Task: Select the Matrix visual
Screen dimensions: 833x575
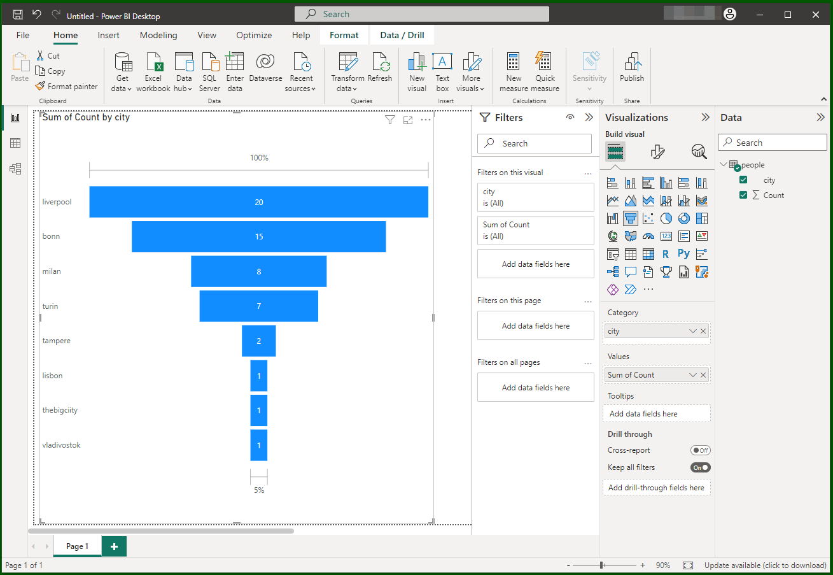Action: coord(648,254)
